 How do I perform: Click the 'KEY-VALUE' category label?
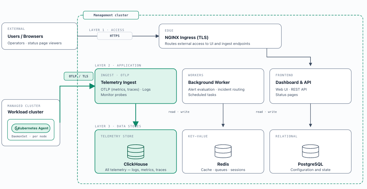(198, 136)
